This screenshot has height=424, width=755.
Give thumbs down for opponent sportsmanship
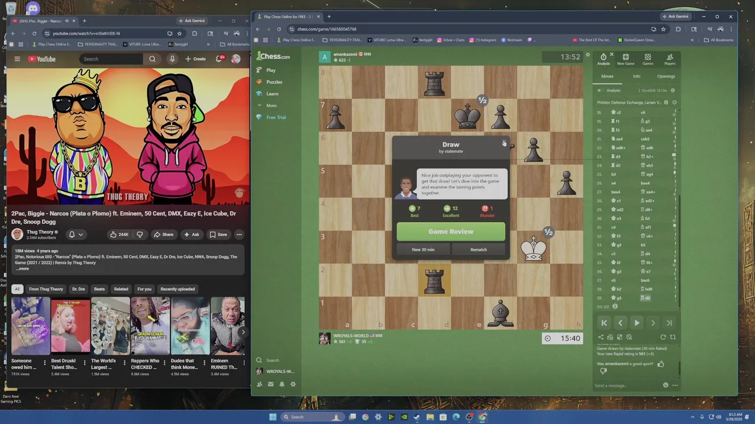pyautogui.click(x=603, y=371)
